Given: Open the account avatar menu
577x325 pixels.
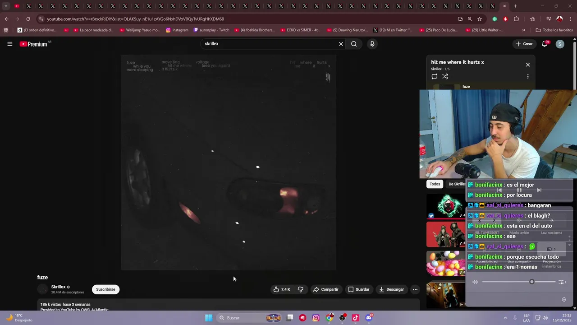Looking at the screenshot, I should [560, 44].
